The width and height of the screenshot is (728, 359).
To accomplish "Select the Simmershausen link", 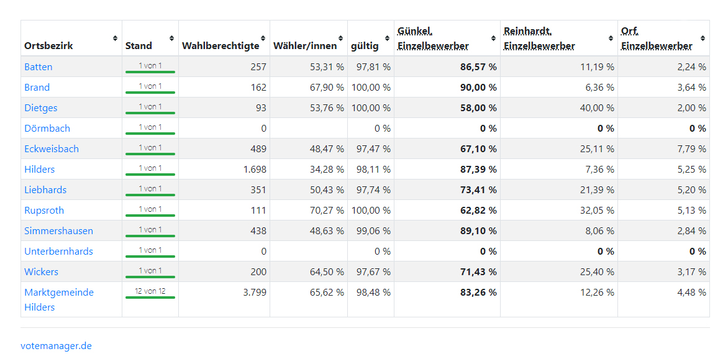I will click(x=58, y=231).
